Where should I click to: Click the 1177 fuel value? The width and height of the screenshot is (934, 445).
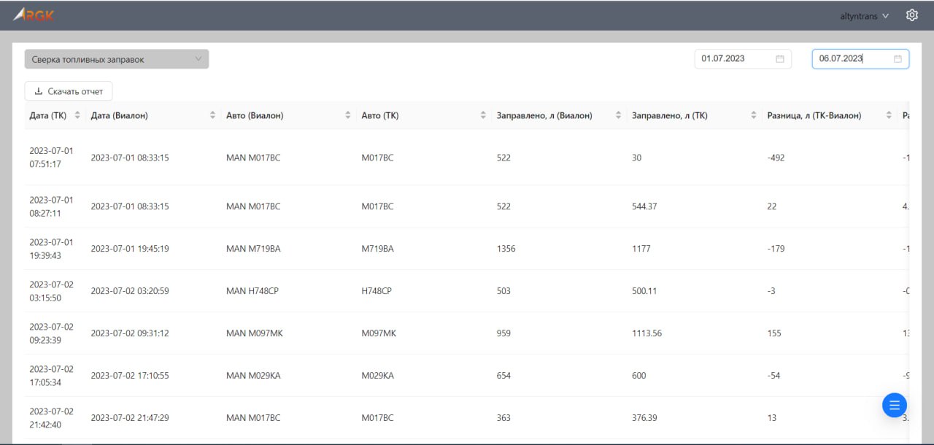[641, 249]
